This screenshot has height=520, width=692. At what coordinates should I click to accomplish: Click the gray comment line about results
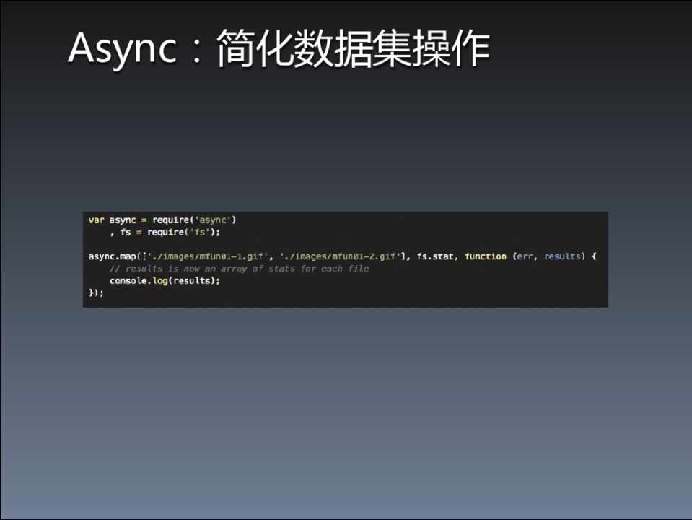pyautogui.click(x=239, y=269)
